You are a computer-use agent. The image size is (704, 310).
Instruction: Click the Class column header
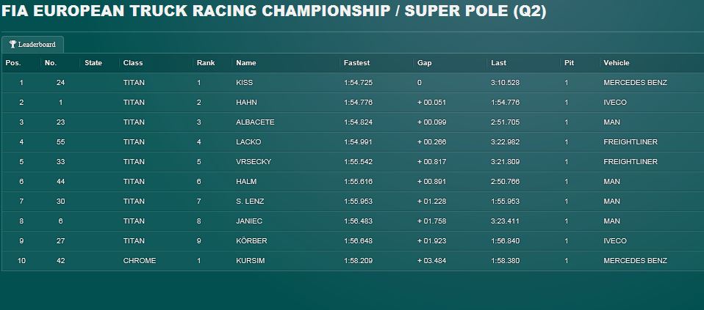(x=133, y=63)
